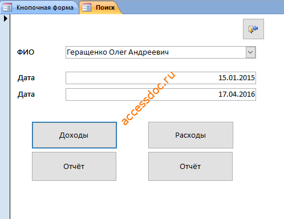This screenshot has width=284, height=219.
Task: Click the accessdoc.ru watermark text
Action: (x=148, y=98)
